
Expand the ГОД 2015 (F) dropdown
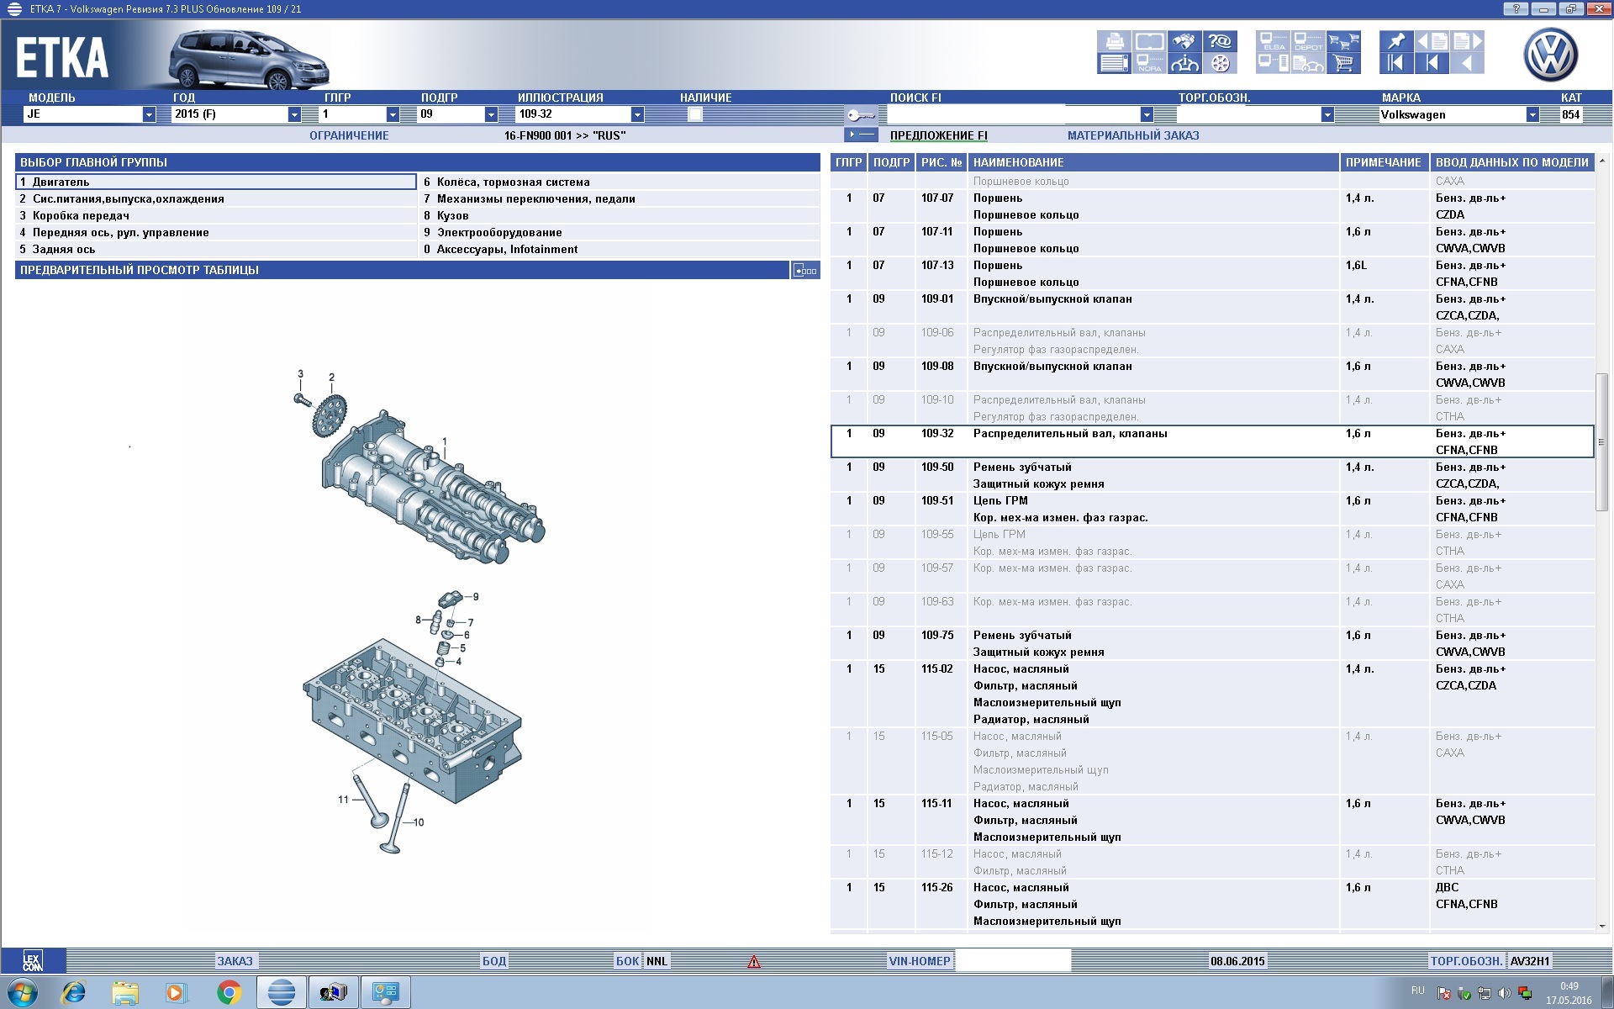click(x=294, y=114)
